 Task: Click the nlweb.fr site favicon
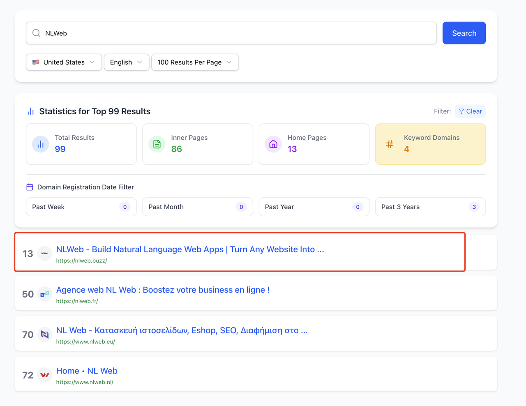[45, 294]
